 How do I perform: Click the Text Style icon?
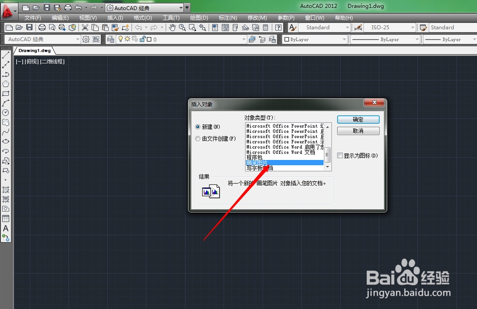point(293,28)
